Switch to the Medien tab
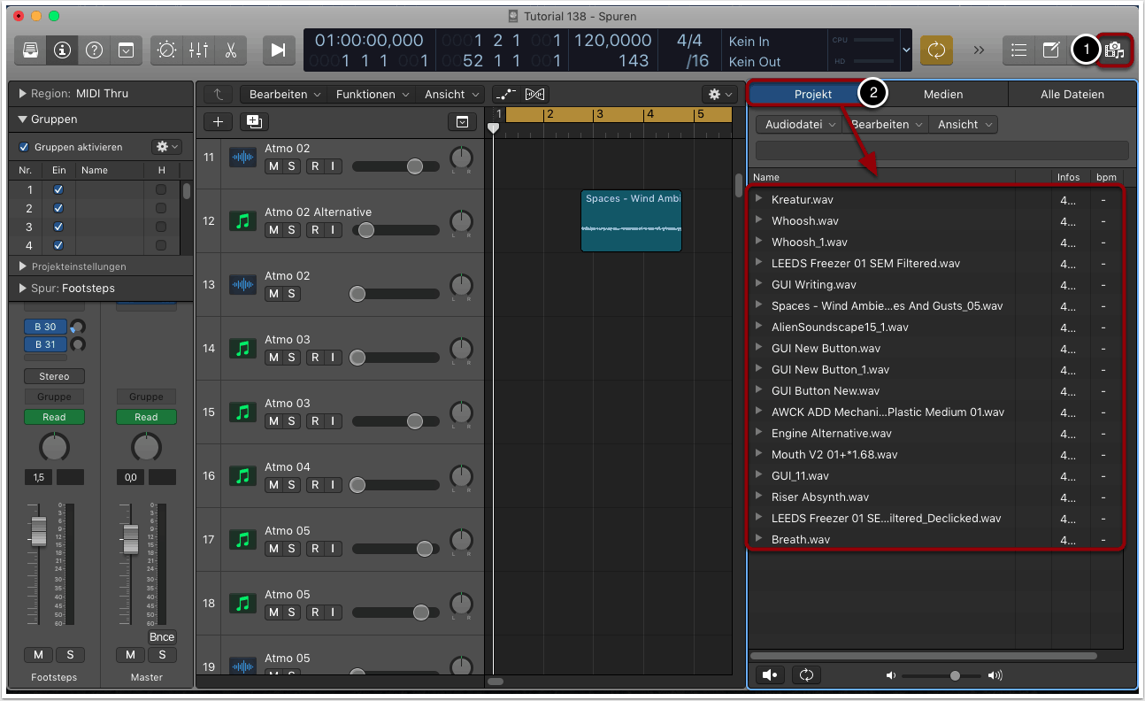1145x701 pixels. (x=942, y=94)
